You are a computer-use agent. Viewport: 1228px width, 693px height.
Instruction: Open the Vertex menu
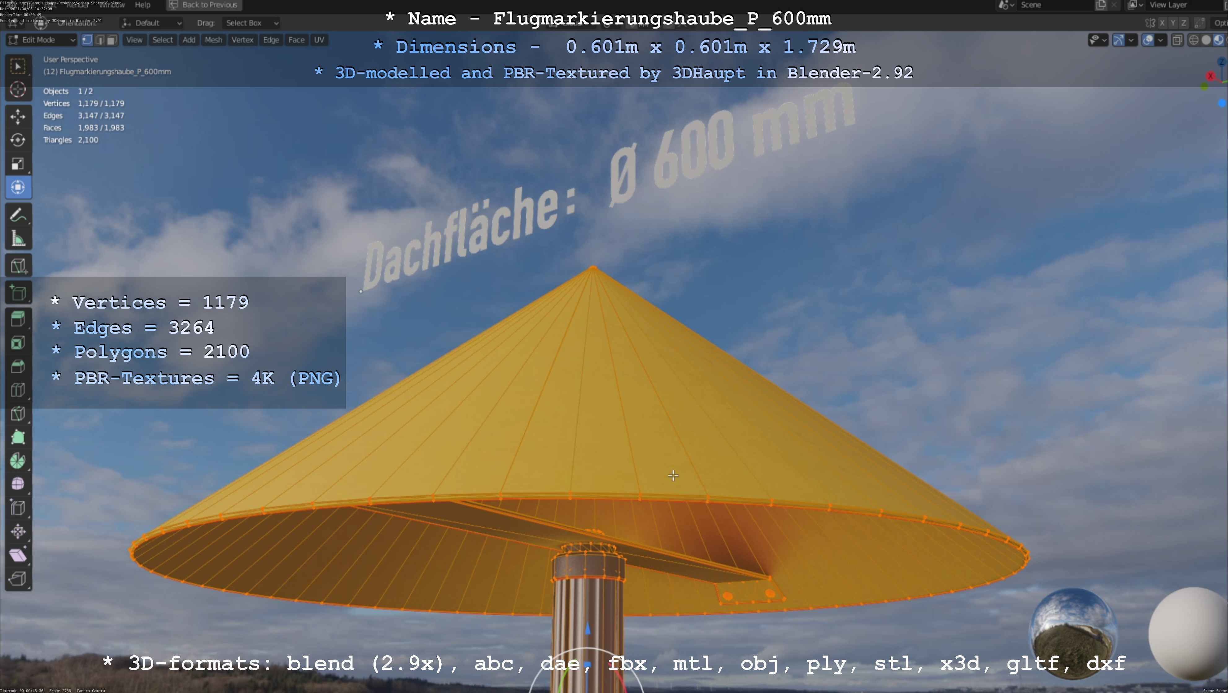click(242, 40)
